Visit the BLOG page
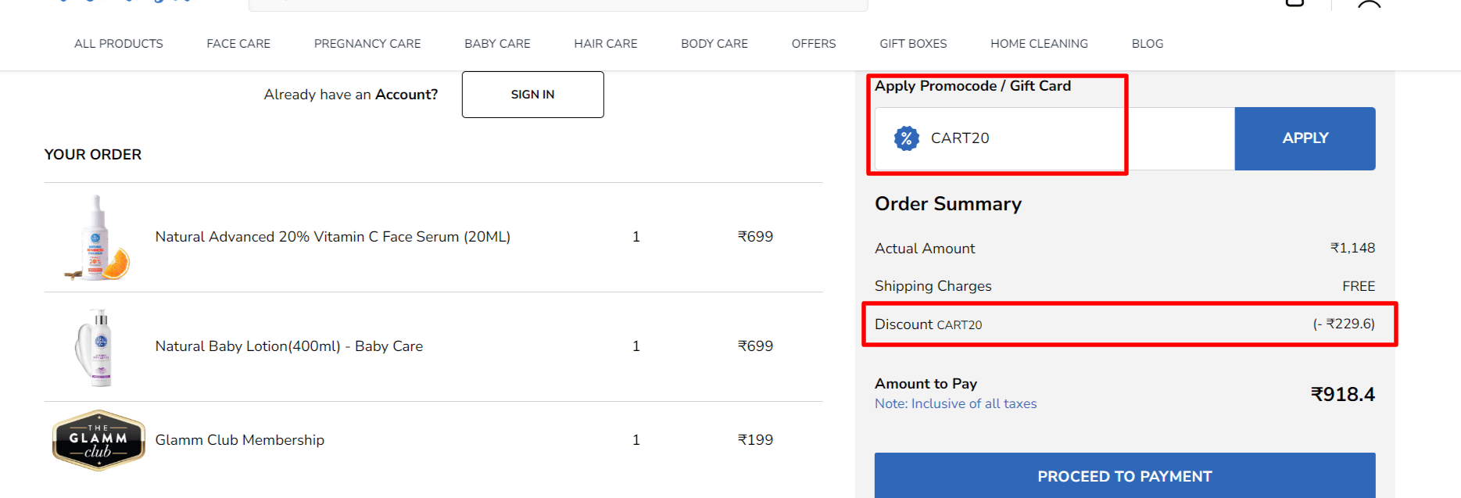The image size is (1461, 498). click(1147, 43)
